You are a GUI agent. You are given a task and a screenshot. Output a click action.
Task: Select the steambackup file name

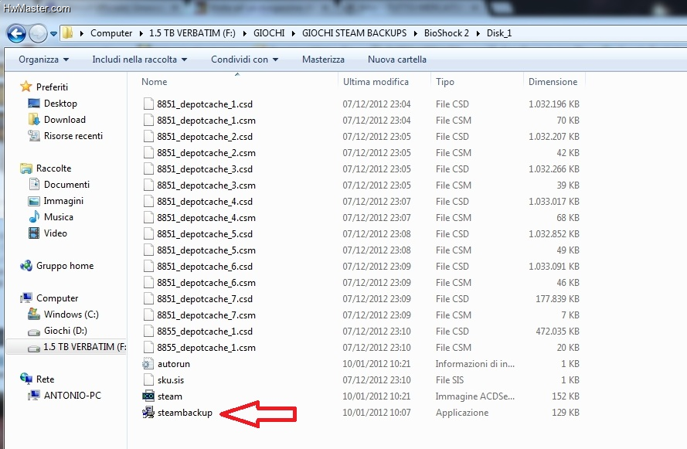pos(185,412)
